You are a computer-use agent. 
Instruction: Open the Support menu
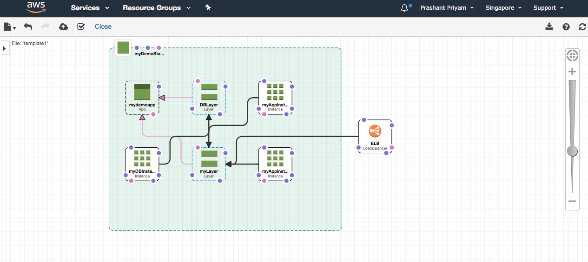[x=548, y=8]
